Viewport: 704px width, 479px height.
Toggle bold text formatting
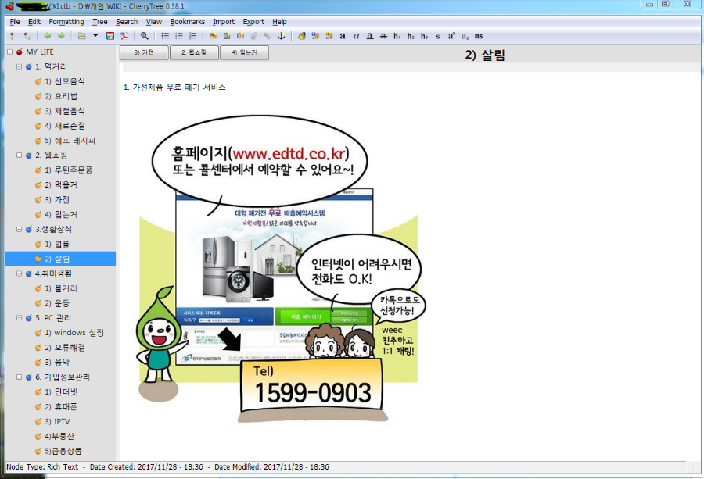343,36
